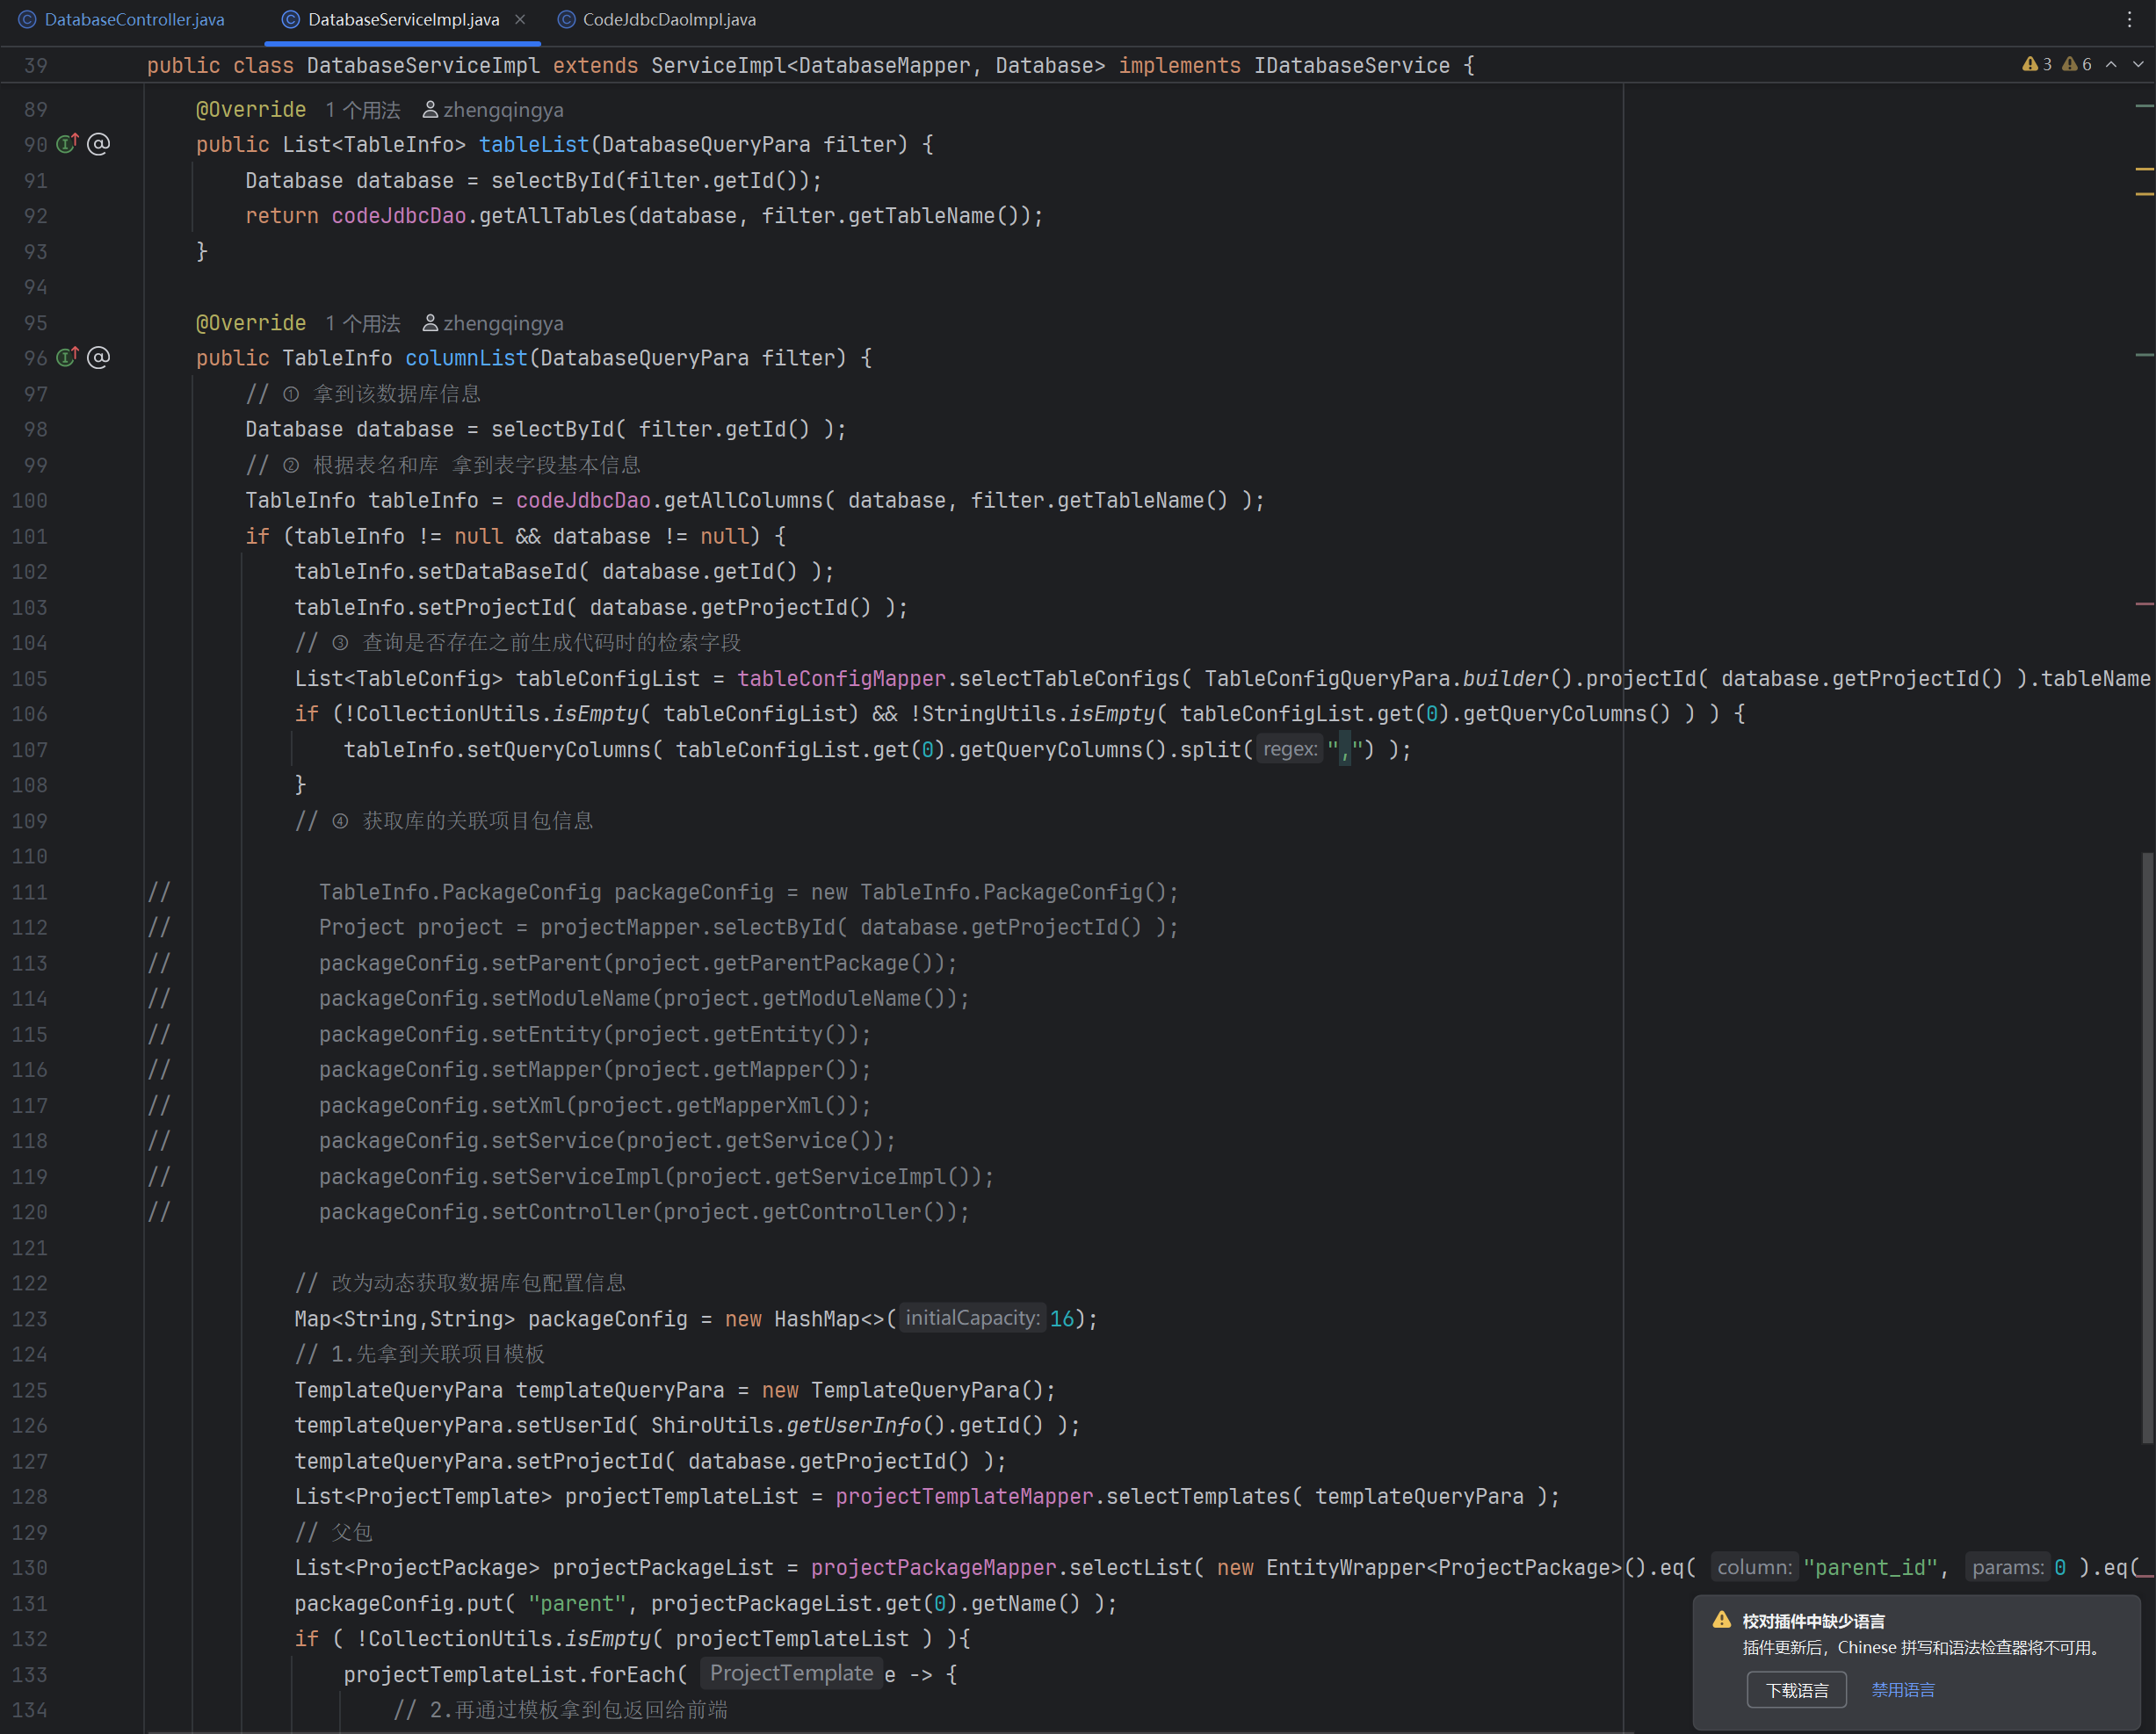Open the editor tabs three-dot options menu
This screenshot has height=1734, width=2156.
[x=2129, y=19]
